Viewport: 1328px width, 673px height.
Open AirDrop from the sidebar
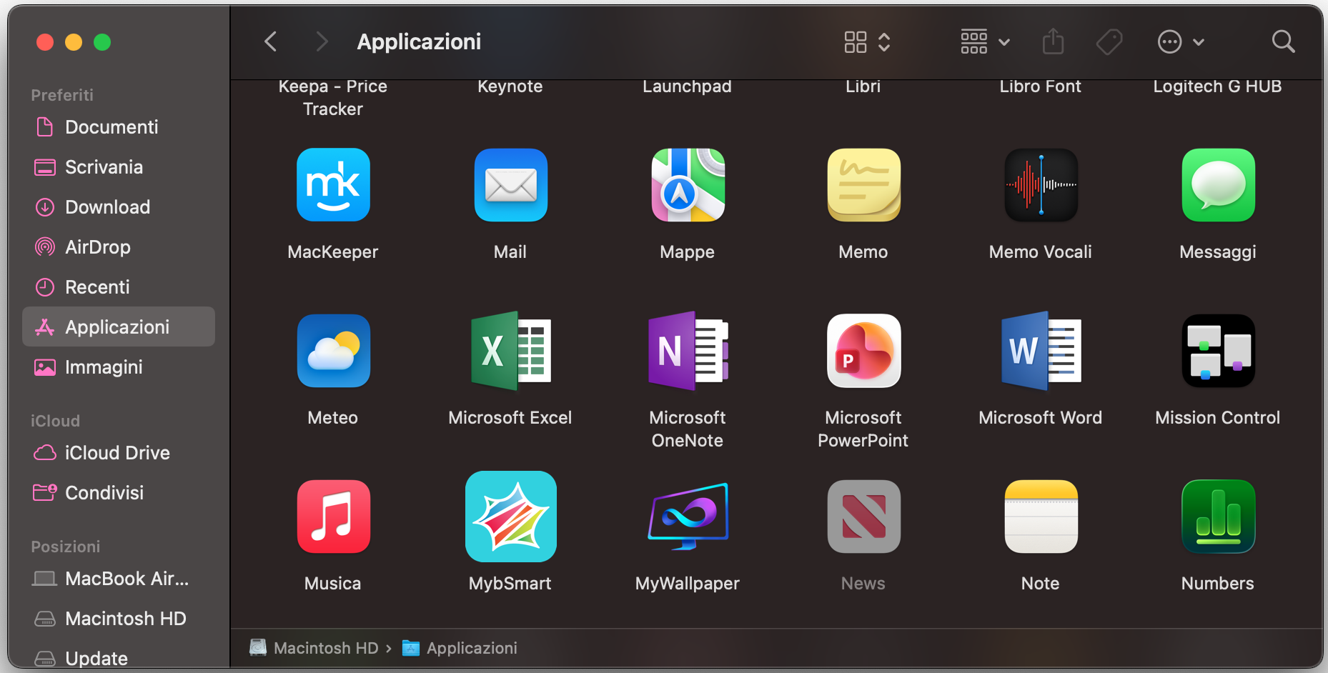click(119, 247)
